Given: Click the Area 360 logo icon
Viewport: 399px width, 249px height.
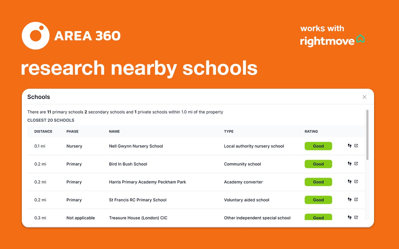Looking at the screenshot, I should pos(36,35).
